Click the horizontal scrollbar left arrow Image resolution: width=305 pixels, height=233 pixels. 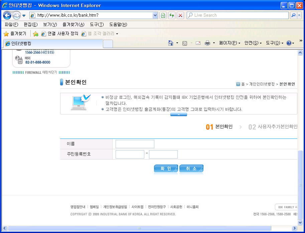(x=4, y=228)
